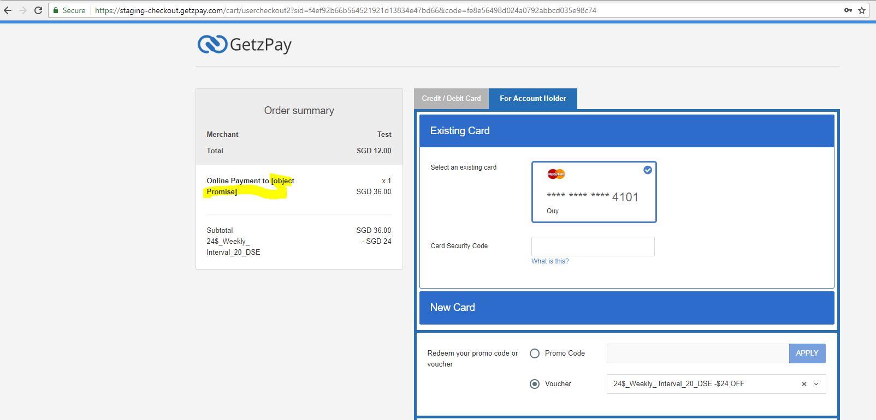This screenshot has width=876, height=420.
Task: Click the MasterCard logo on the card
Action: click(x=556, y=174)
